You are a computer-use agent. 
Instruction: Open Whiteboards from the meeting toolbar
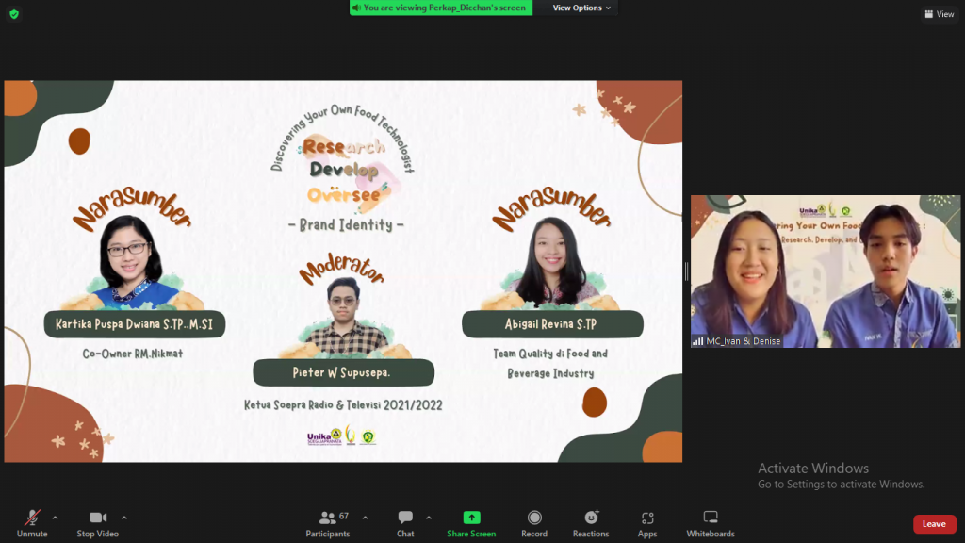pos(711,522)
